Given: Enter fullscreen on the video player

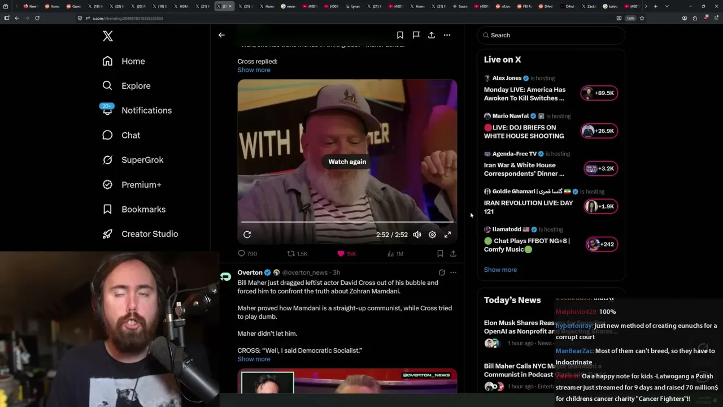Looking at the screenshot, I should 447,235.
